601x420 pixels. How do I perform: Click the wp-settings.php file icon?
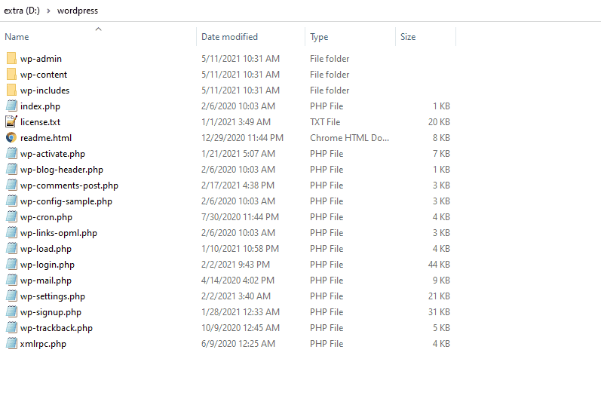tap(11, 296)
